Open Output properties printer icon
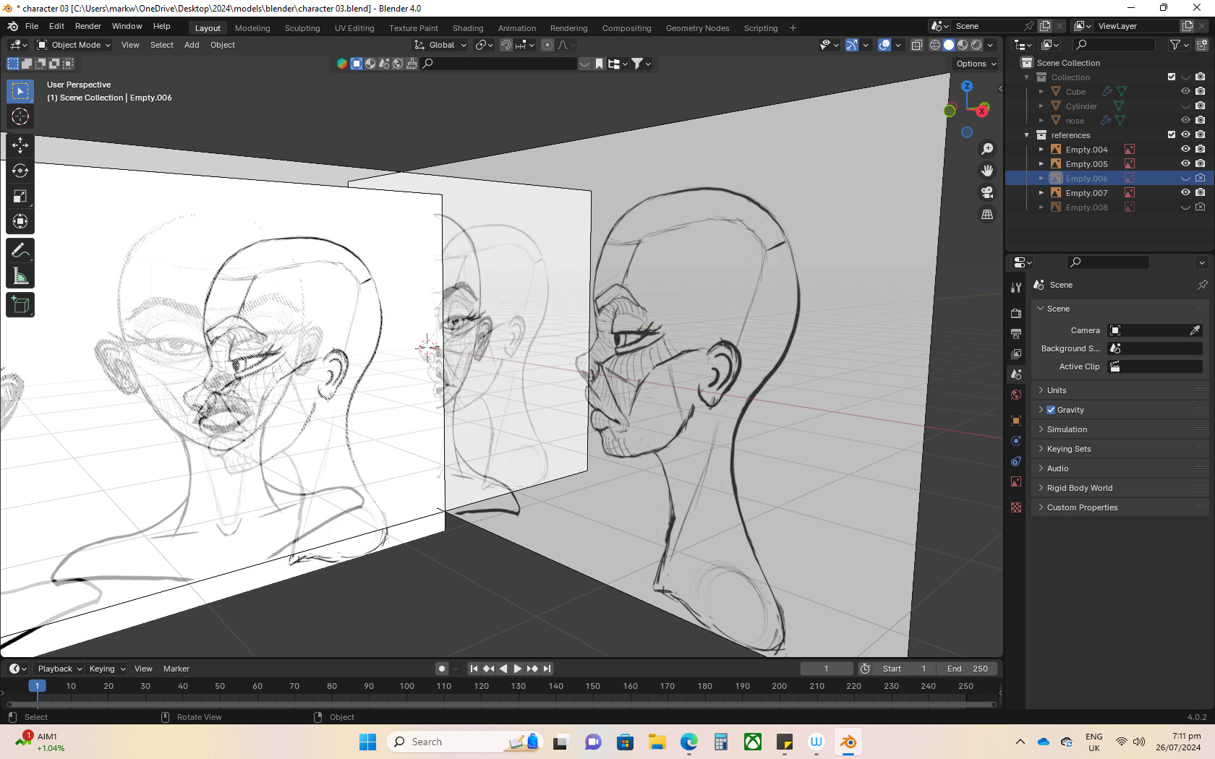This screenshot has height=759, width=1215. (1016, 334)
